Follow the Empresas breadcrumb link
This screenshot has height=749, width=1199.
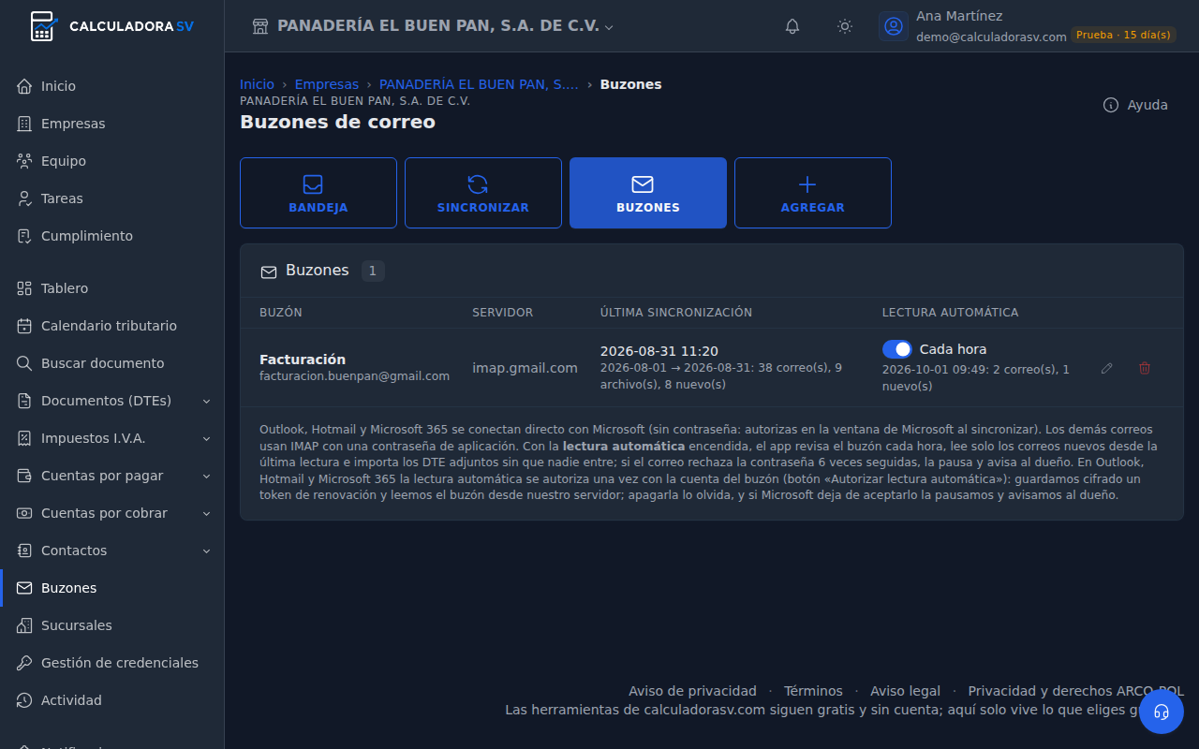pos(327,84)
